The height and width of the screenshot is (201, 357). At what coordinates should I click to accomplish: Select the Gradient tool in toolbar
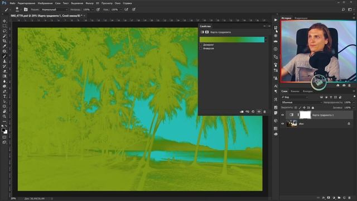(x=4, y=76)
